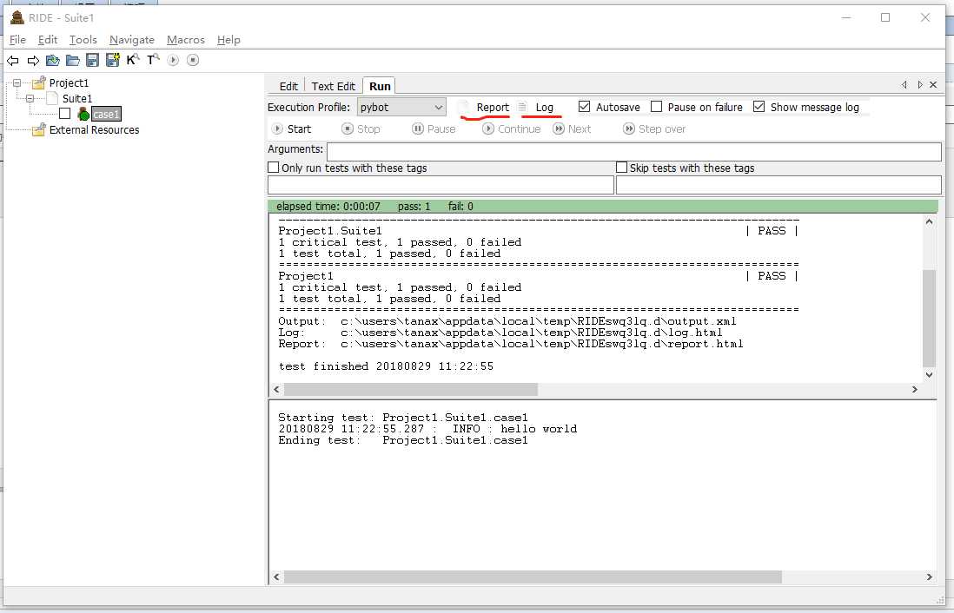The width and height of the screenshot is (954, 613).
Task: Click the green elapsed time status bar
Action: [x=602, y=206]
